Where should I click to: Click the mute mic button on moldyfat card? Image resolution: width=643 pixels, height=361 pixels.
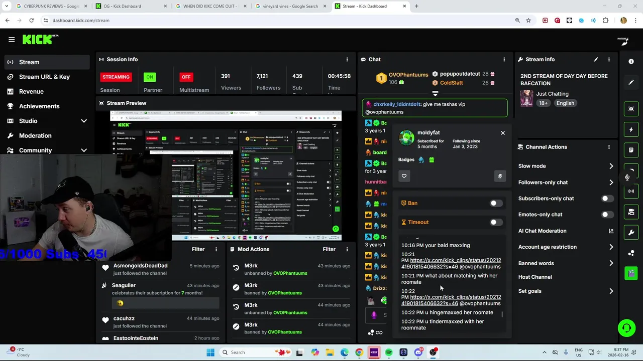click(500, 176)
